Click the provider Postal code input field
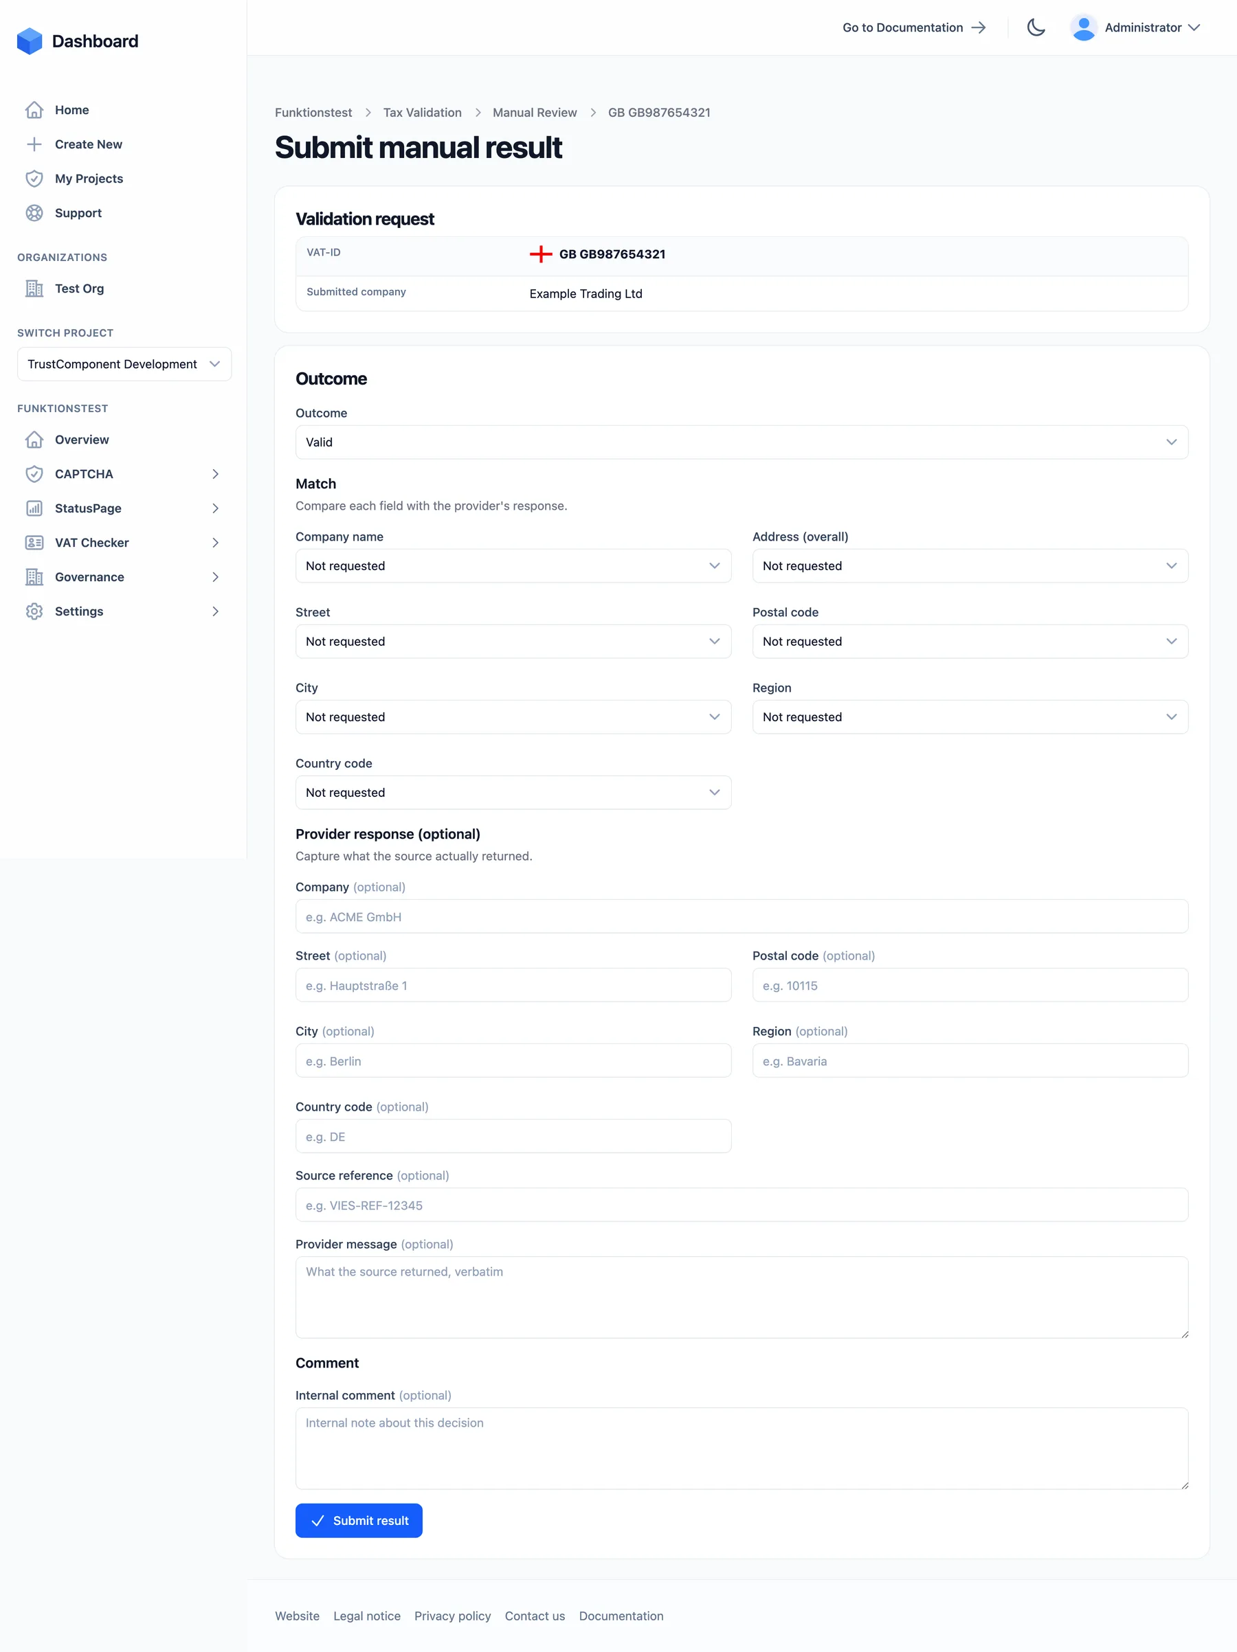Image resolution: width=1237 pixels, height=1652 pixels. 970,985
